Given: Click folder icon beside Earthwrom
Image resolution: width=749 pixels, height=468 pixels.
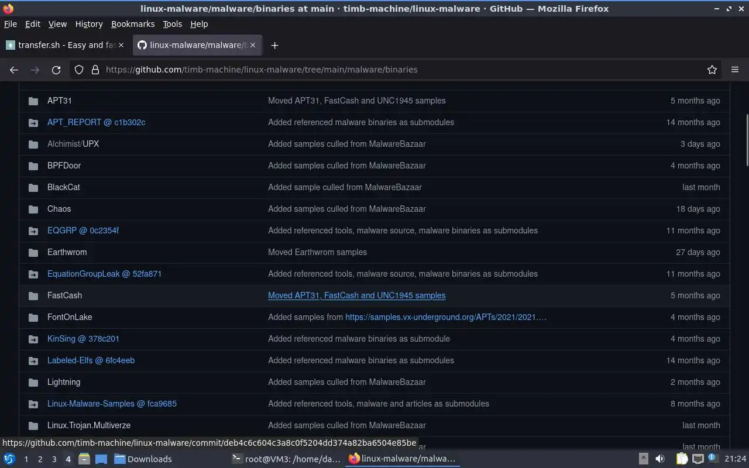Looking at the screenshot, I should (x=33, y=253).
